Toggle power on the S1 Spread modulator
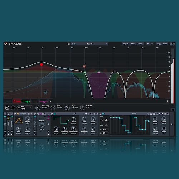The width and height of the screenshot is (179, 179). tap(38, 114)
